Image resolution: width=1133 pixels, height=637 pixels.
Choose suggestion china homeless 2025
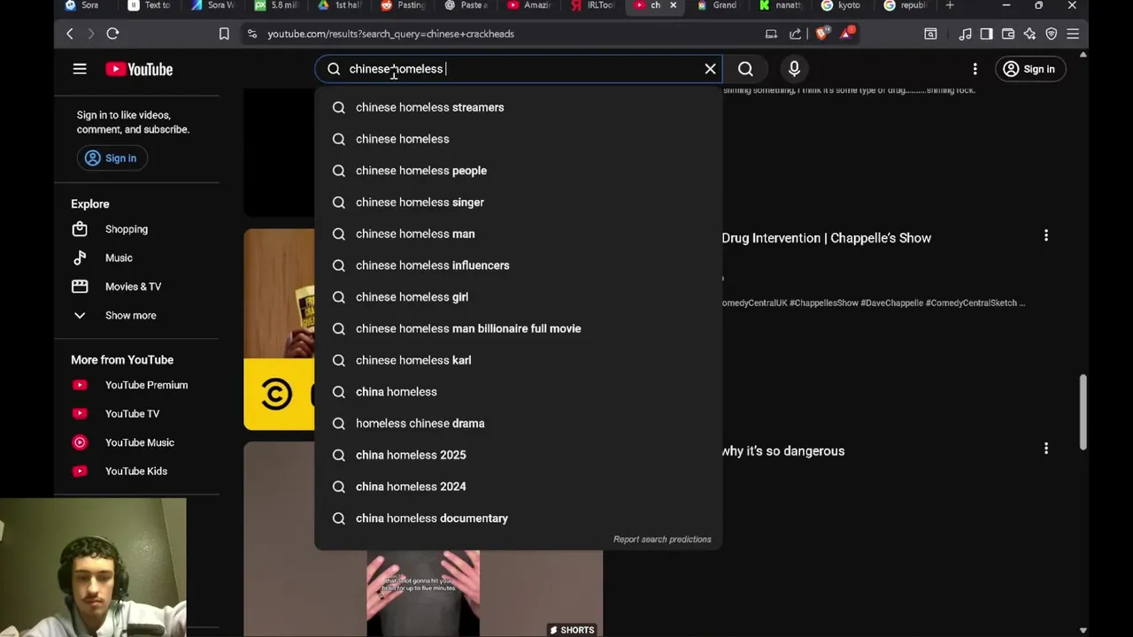[518, 455]
